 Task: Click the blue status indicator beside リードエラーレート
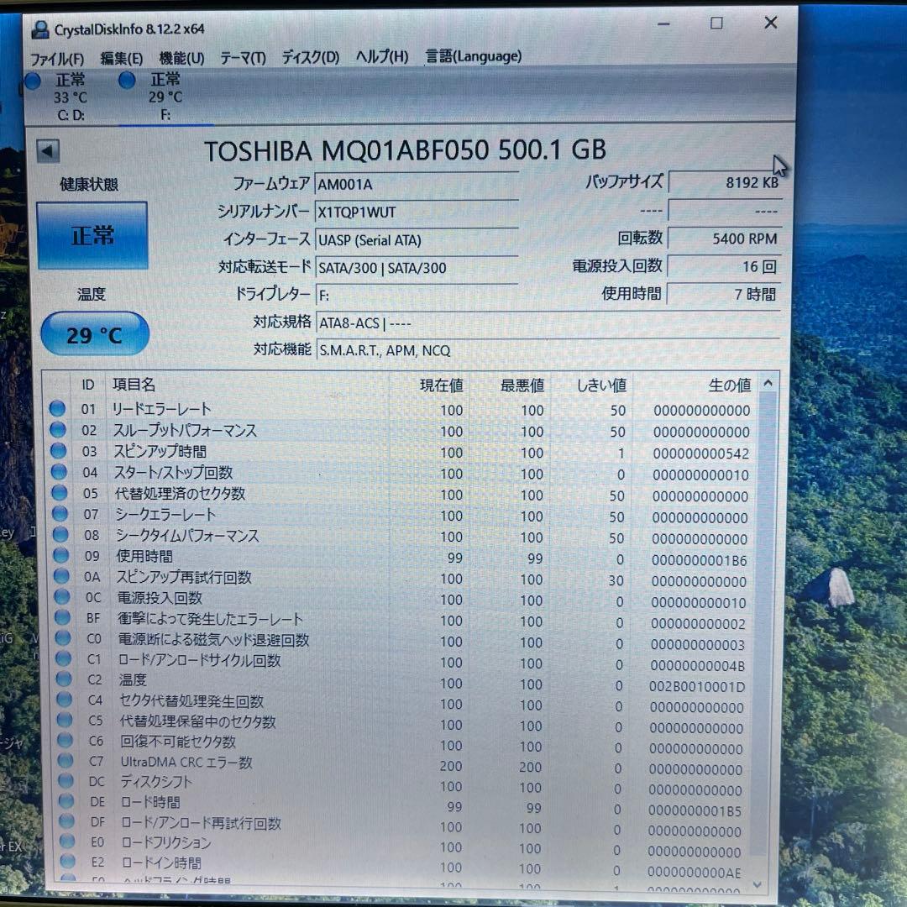tap(57, 408)
